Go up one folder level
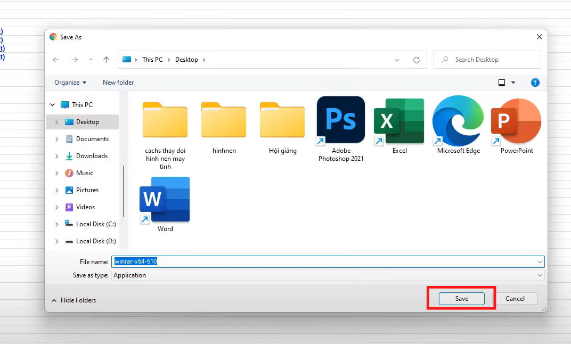The image size is (571, 344). coord(106,60)
